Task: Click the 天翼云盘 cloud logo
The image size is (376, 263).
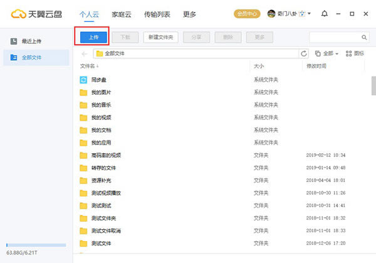Action: (x=15, y=13)
